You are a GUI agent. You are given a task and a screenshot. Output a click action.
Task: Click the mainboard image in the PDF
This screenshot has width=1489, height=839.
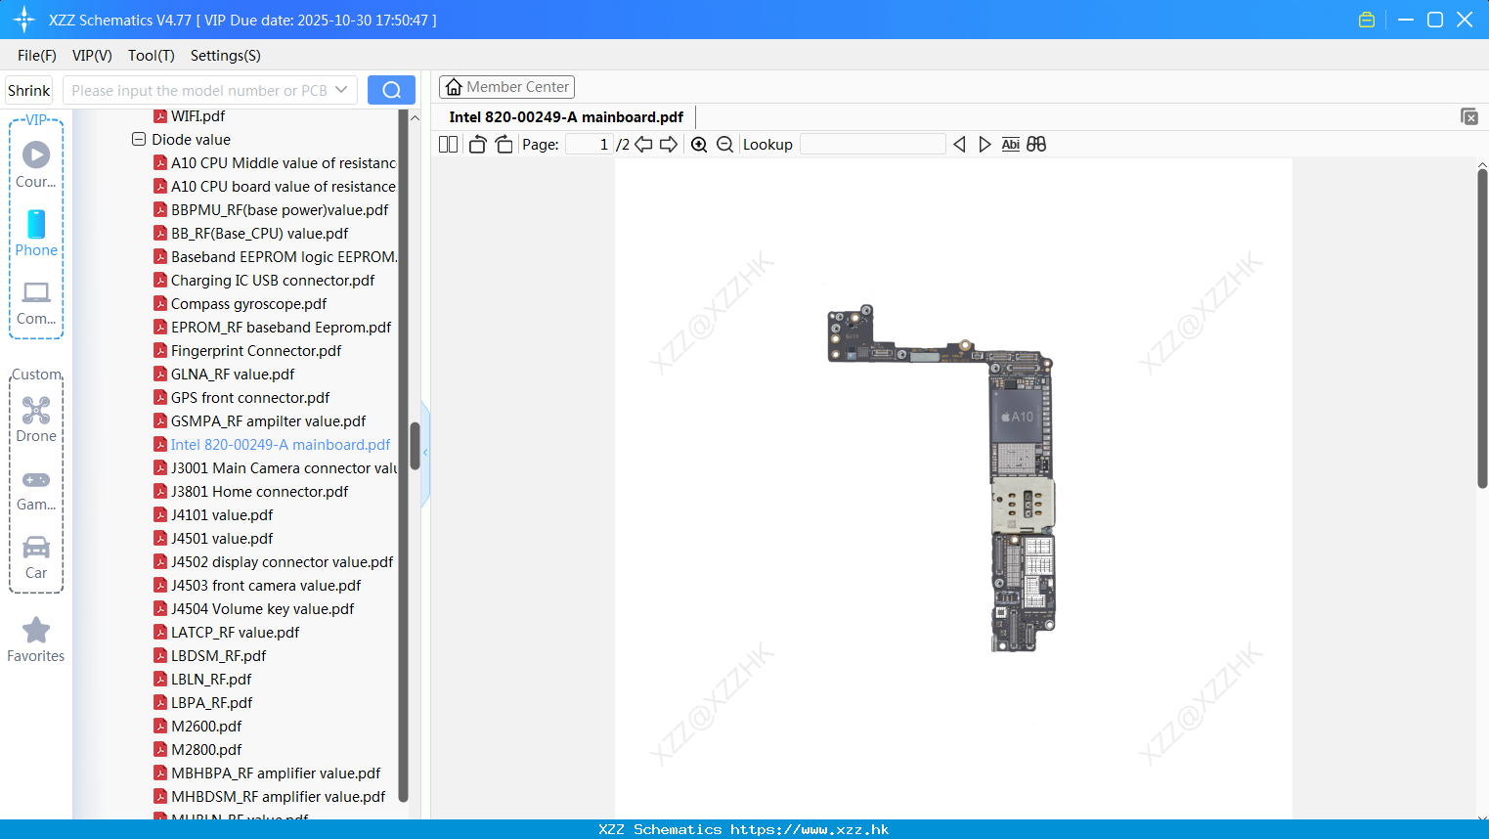(942, 478)
